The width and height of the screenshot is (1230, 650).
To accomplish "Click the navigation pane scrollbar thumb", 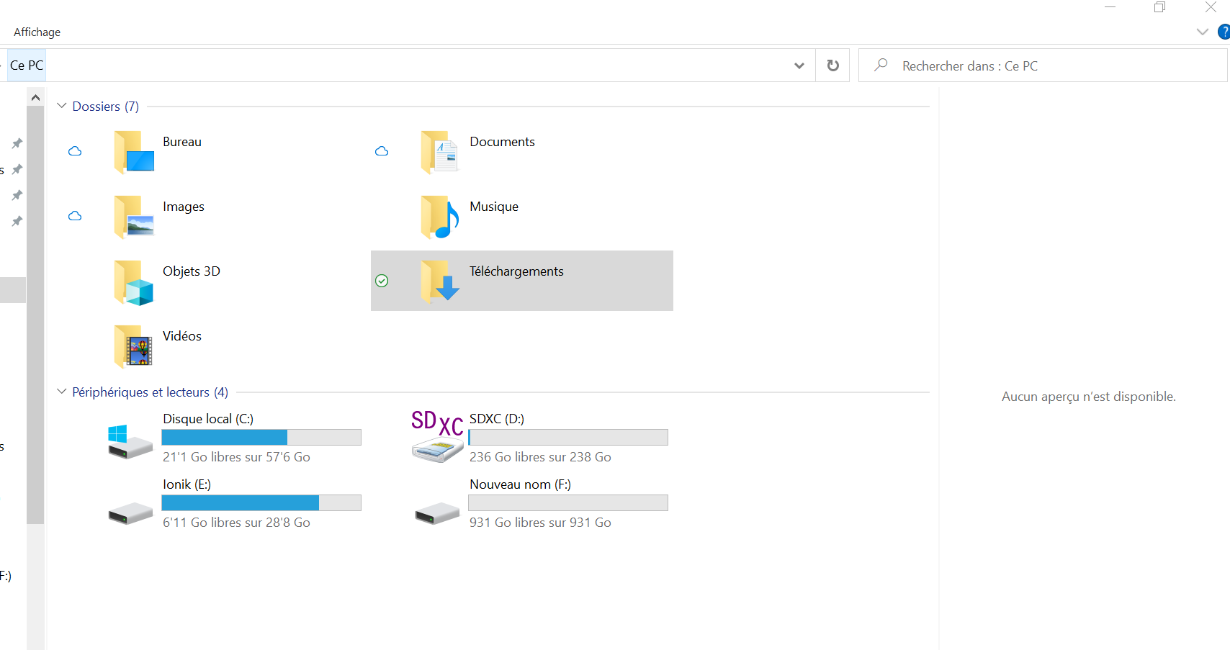I will (x=35, y=315).
